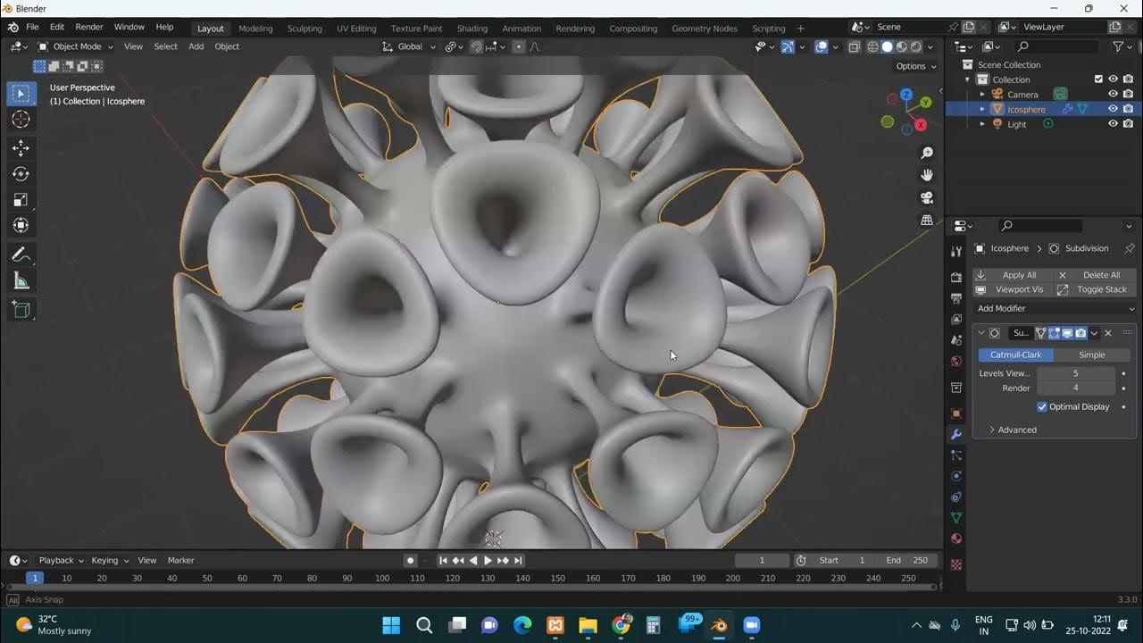Select the Move tool
This screenshot has width=1143, height=643.
point(21,148)
